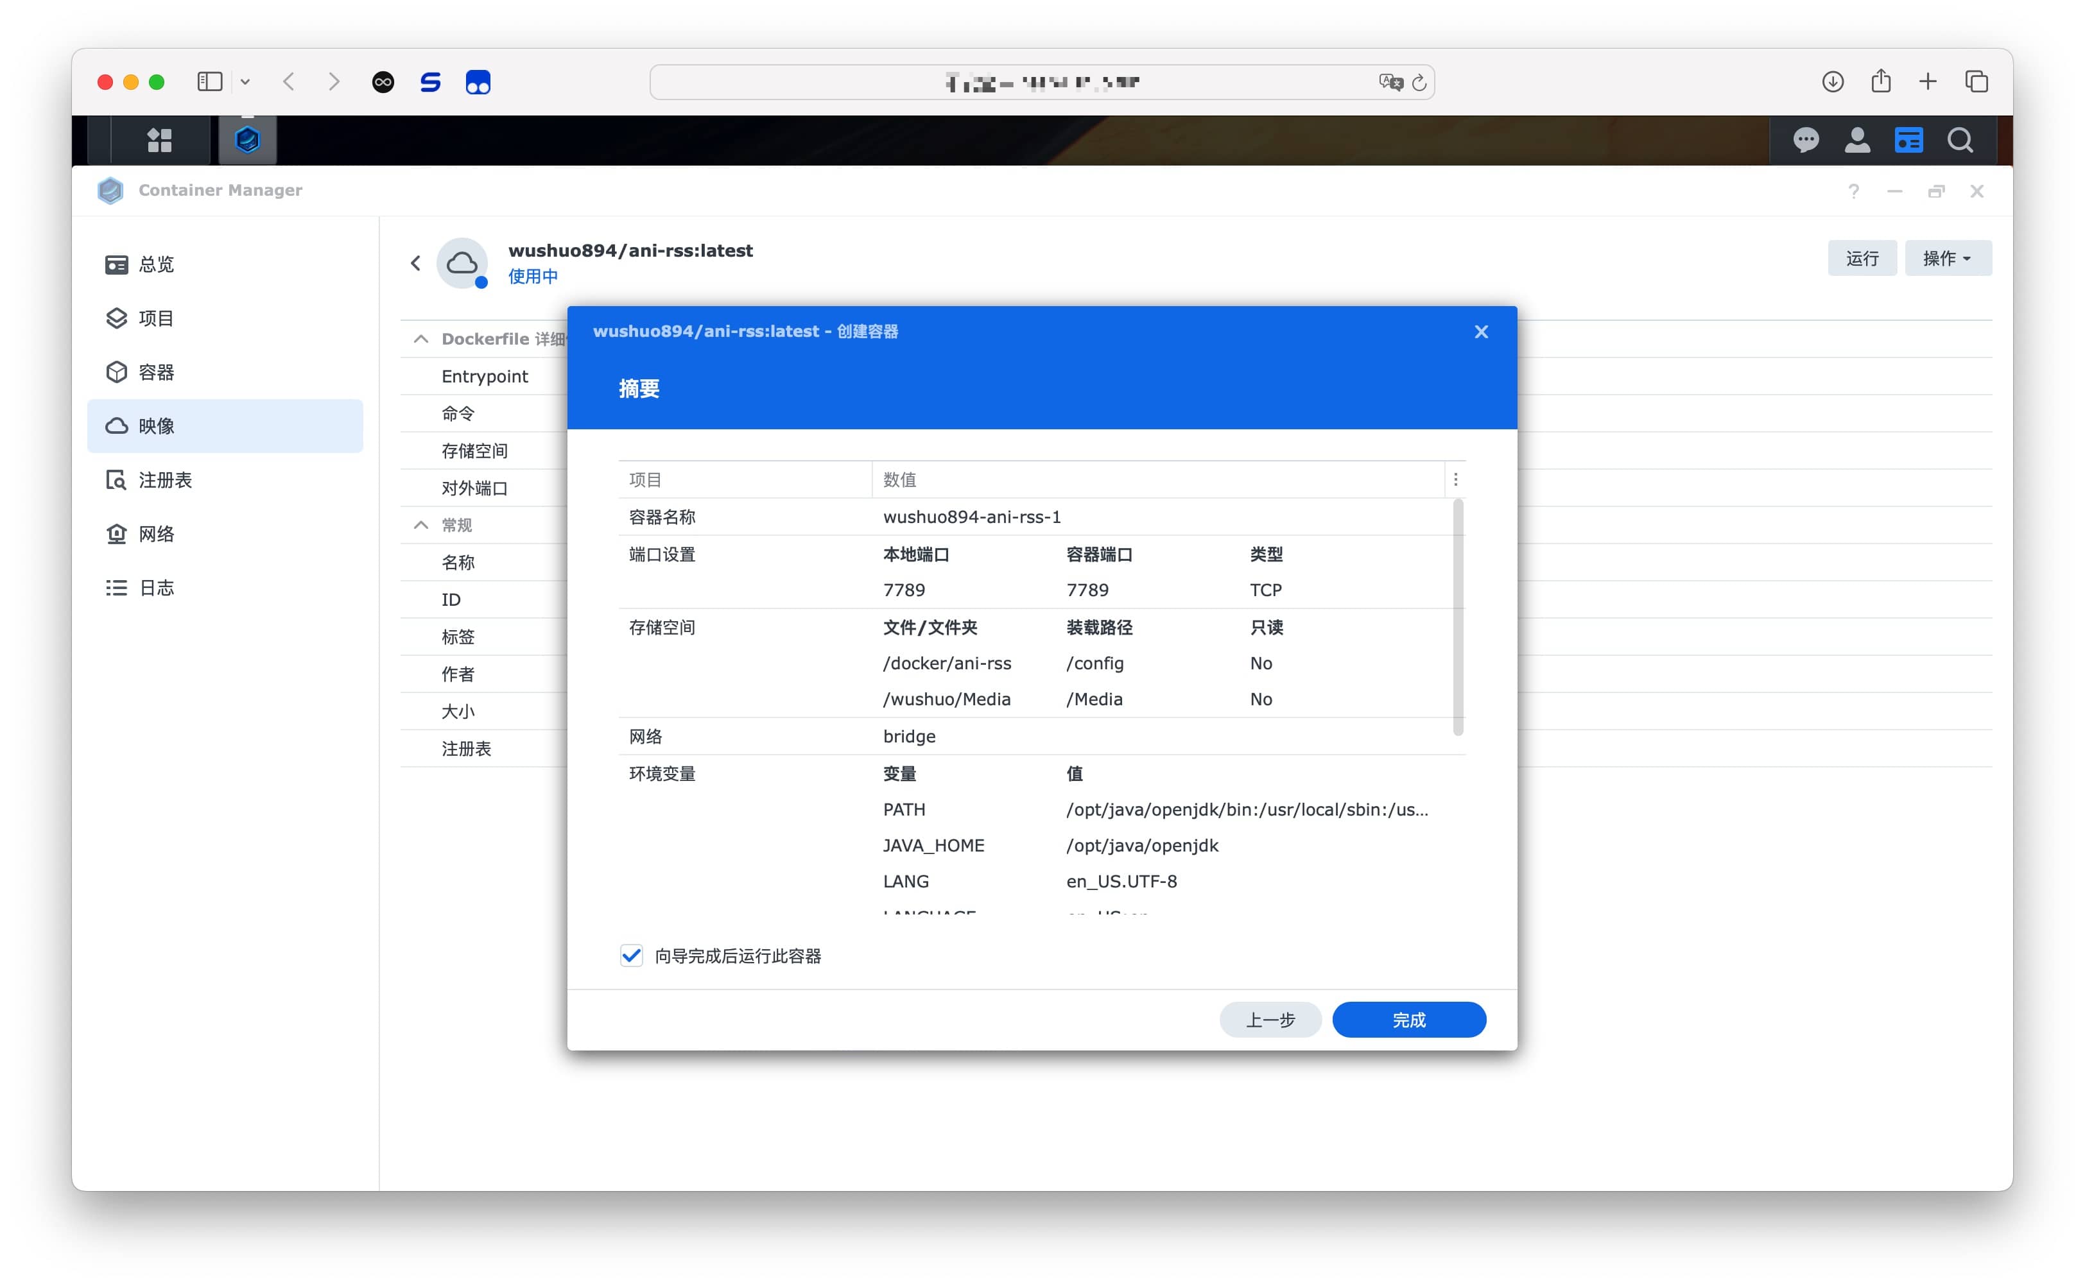Open Safari sidebar dropdown arrow
The image size is (2085, 1286).
245,83
